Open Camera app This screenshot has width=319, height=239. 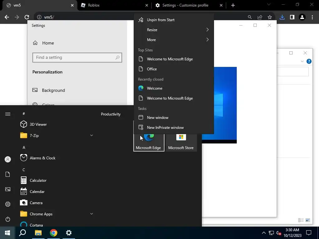coord(57,203)
